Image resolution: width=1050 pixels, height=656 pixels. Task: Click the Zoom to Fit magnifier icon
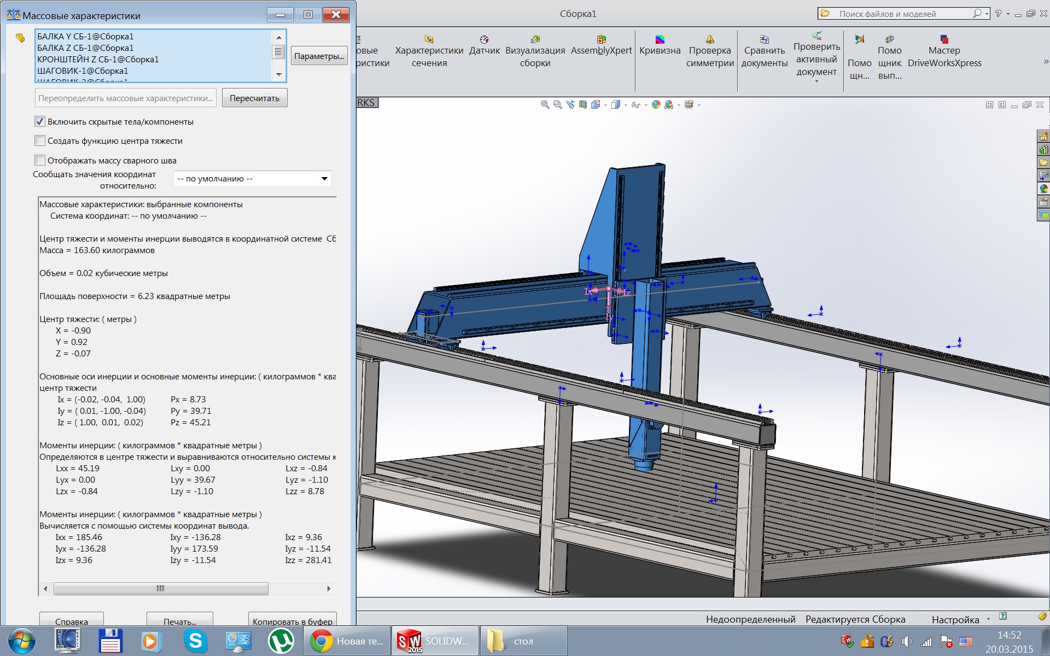tap(545, 104)
